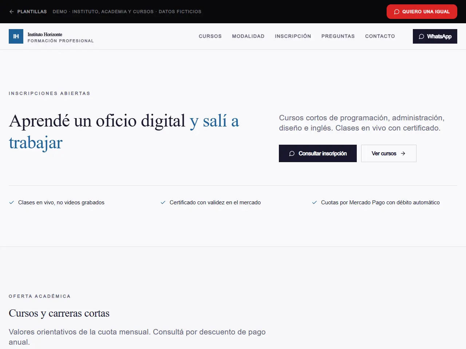
Task: Open the MODALIDAD nav section
Action: click(x=248, y=36)
